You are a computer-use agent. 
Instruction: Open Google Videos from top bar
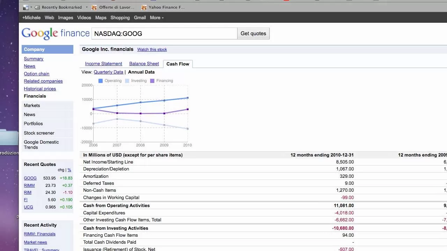click(x=84, y=17)
